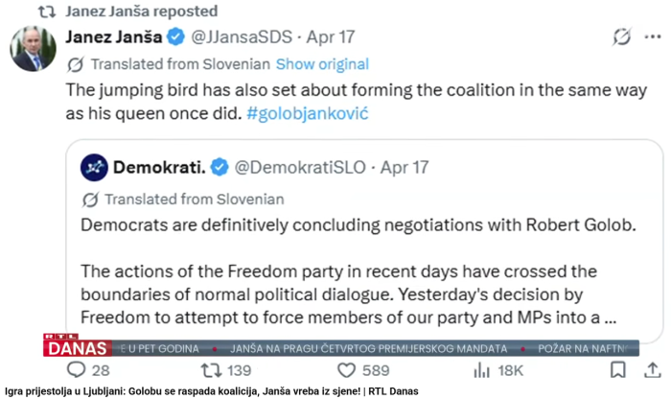
Task: Click the Demokrati round logo avatar
Action: 93,167
